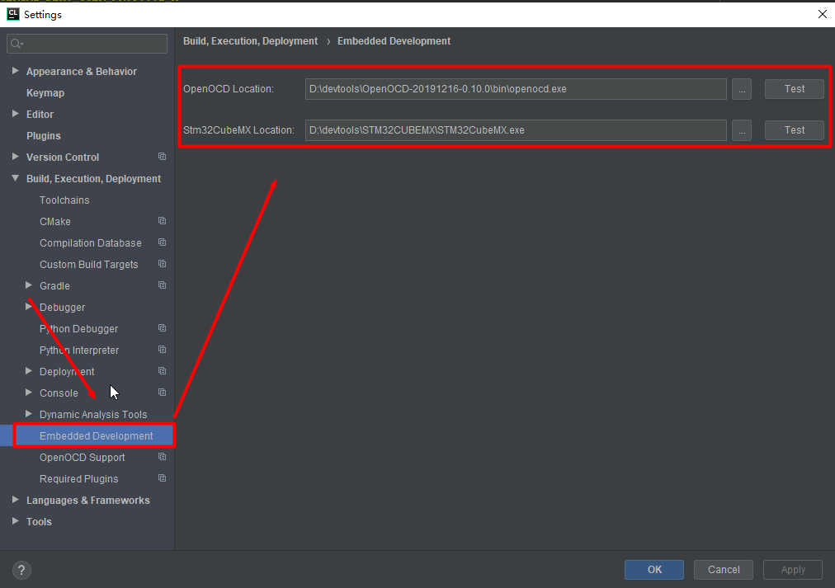This screenshot has width=835, height=588.
Task: Cancel the Settings dialog
Action: [723, 569]
